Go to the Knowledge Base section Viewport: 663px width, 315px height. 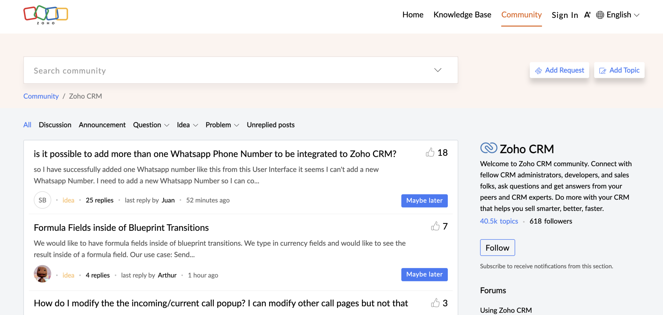click(x=462, y=15)
